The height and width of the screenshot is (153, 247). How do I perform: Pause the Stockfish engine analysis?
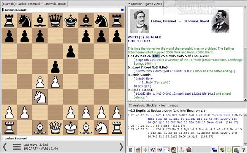tap(131, 150)
